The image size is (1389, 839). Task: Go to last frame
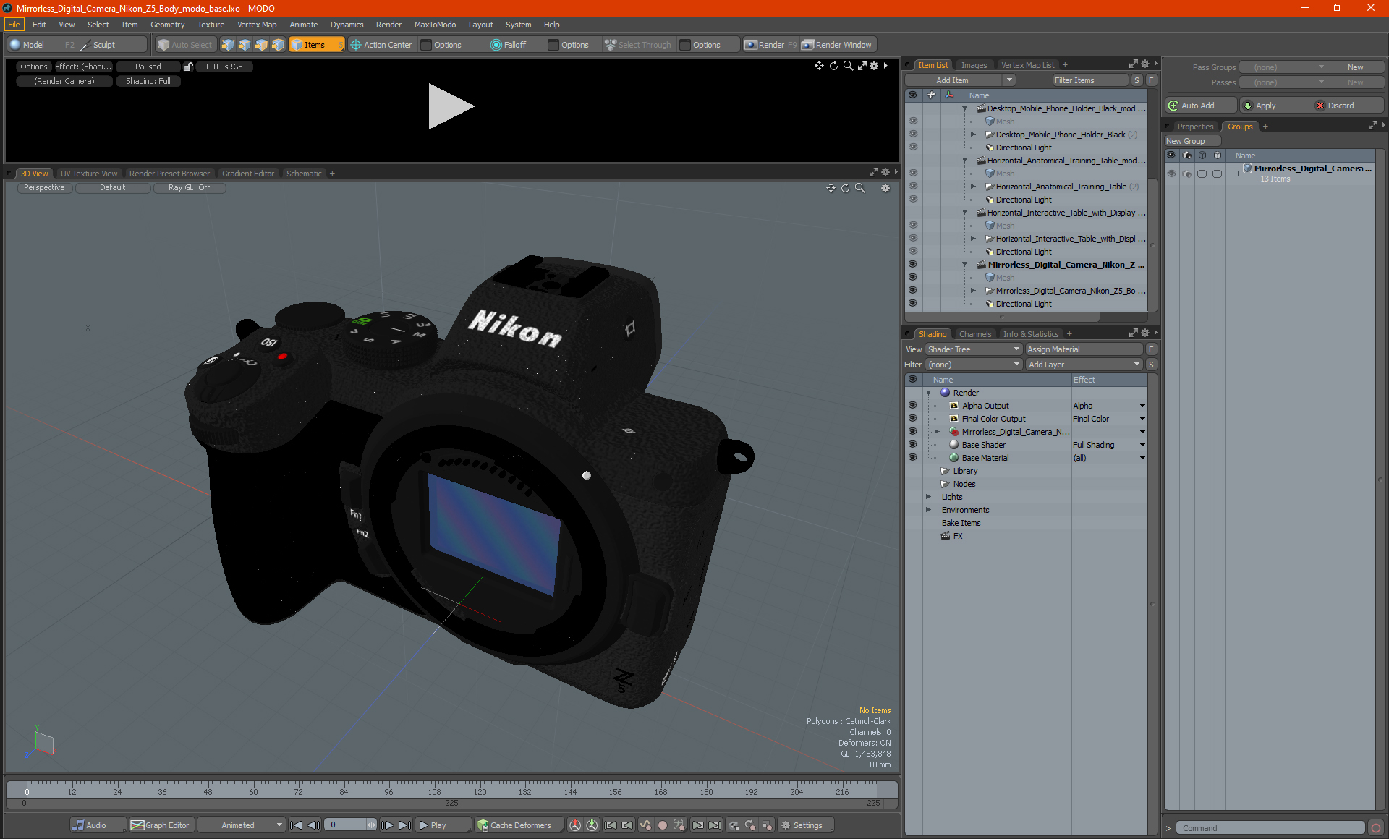coord(405,825)
